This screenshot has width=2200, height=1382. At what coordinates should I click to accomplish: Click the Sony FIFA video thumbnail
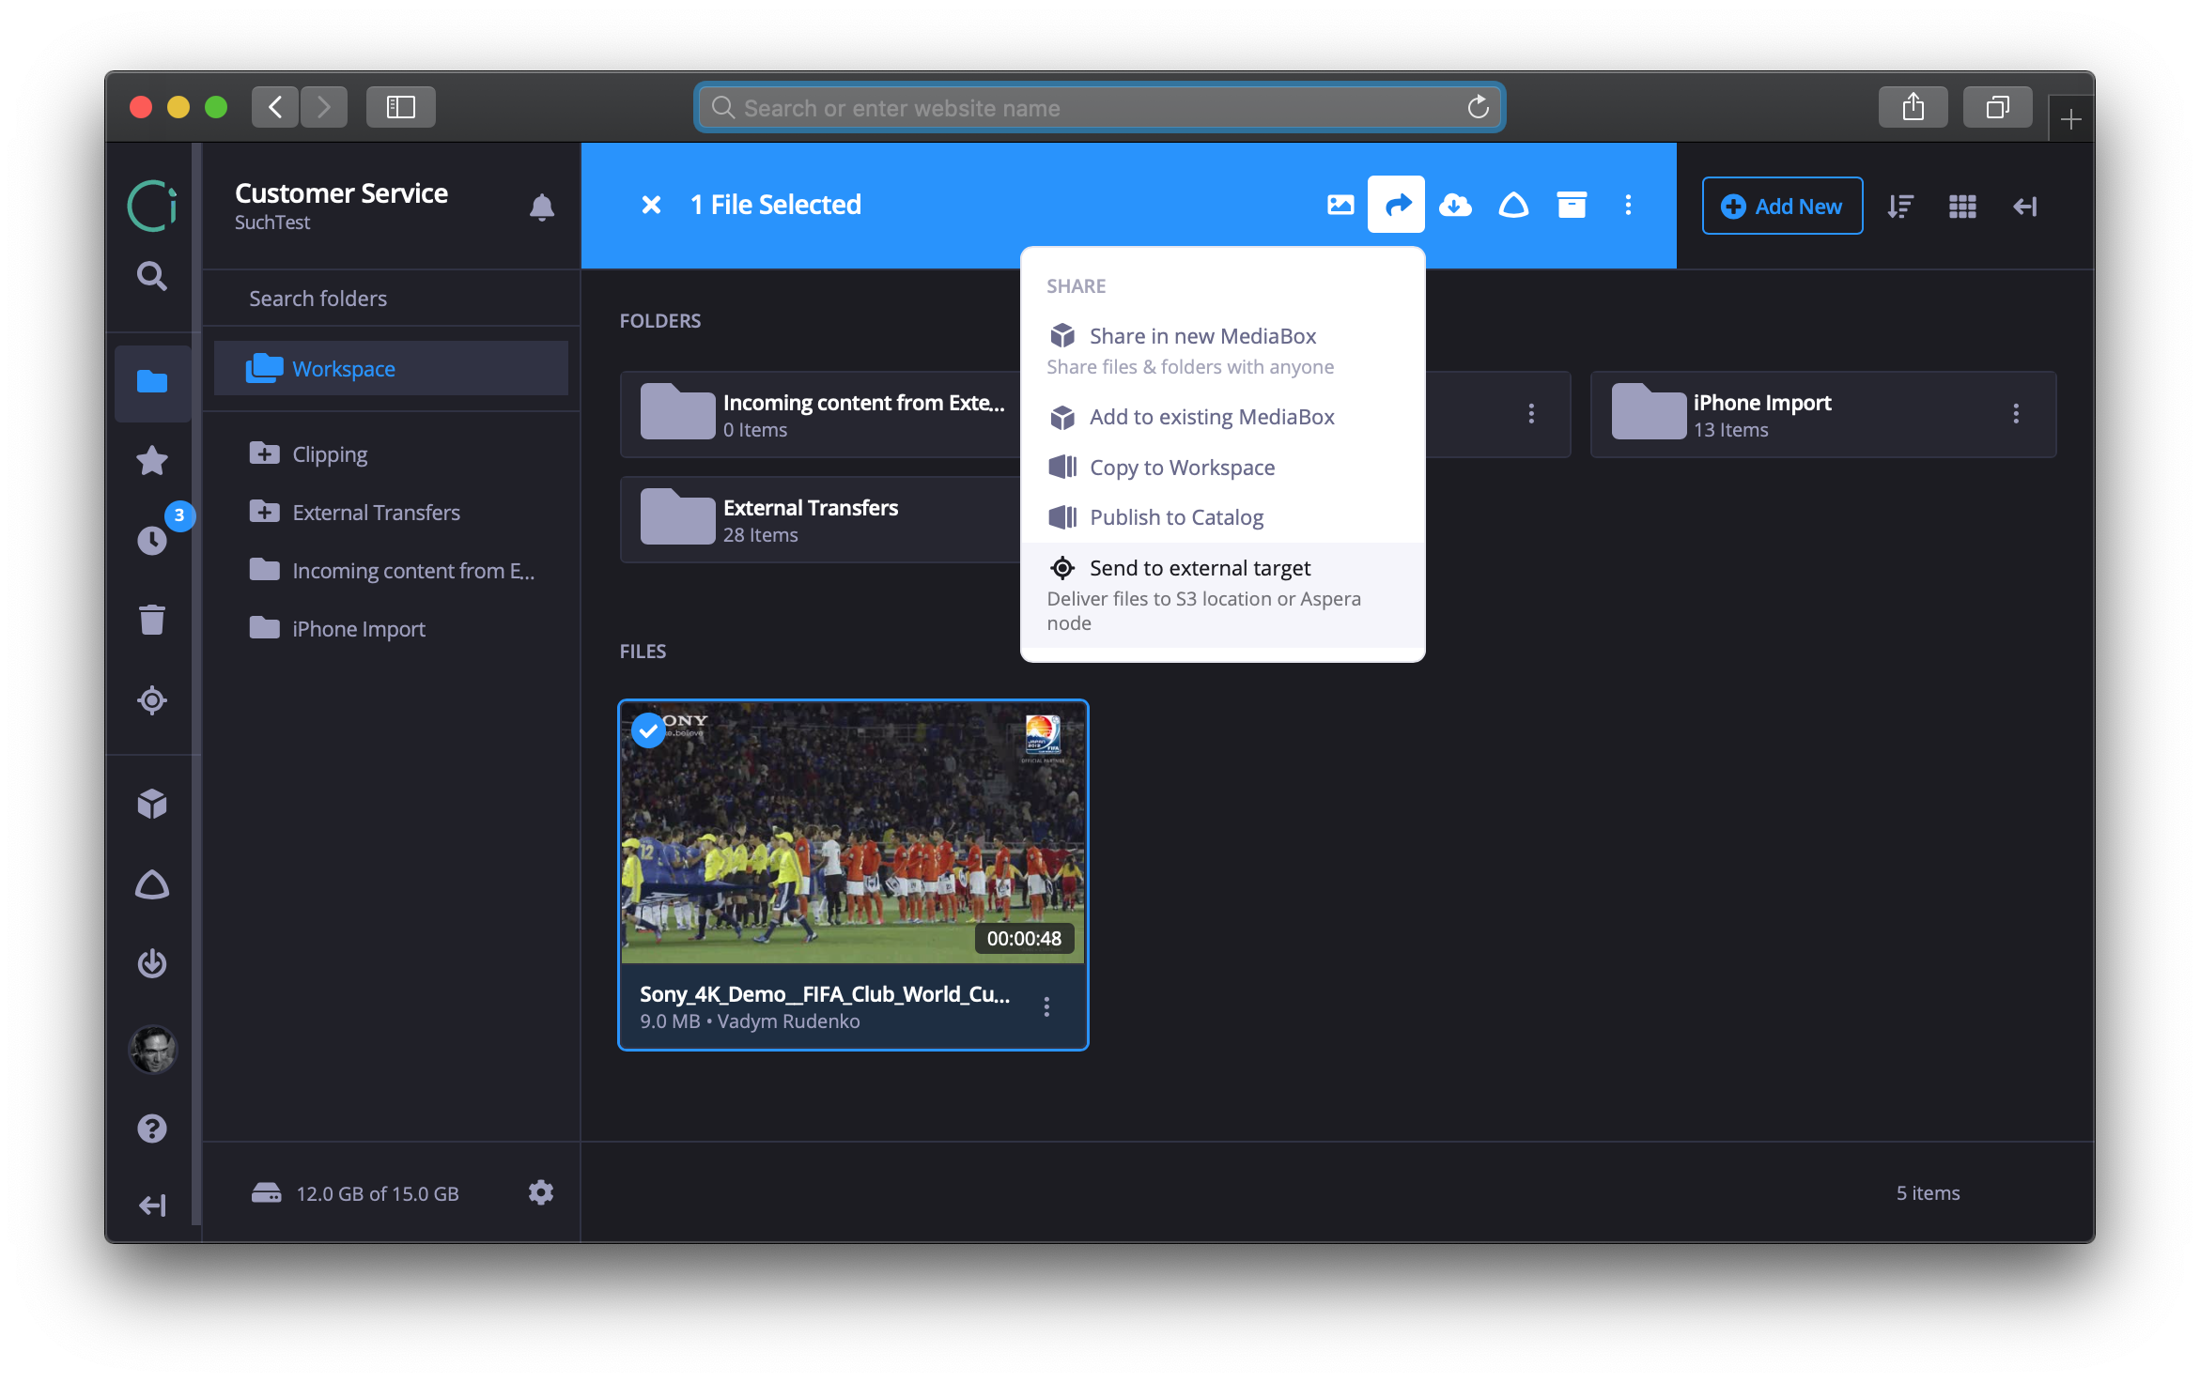coord(853,832)
